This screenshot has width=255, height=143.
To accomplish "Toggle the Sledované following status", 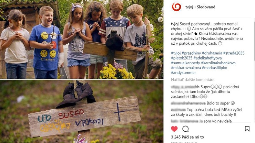I will click(206, 7).
